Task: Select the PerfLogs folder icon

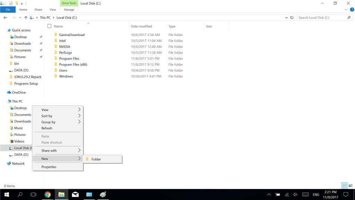Action: pos(56,52)
